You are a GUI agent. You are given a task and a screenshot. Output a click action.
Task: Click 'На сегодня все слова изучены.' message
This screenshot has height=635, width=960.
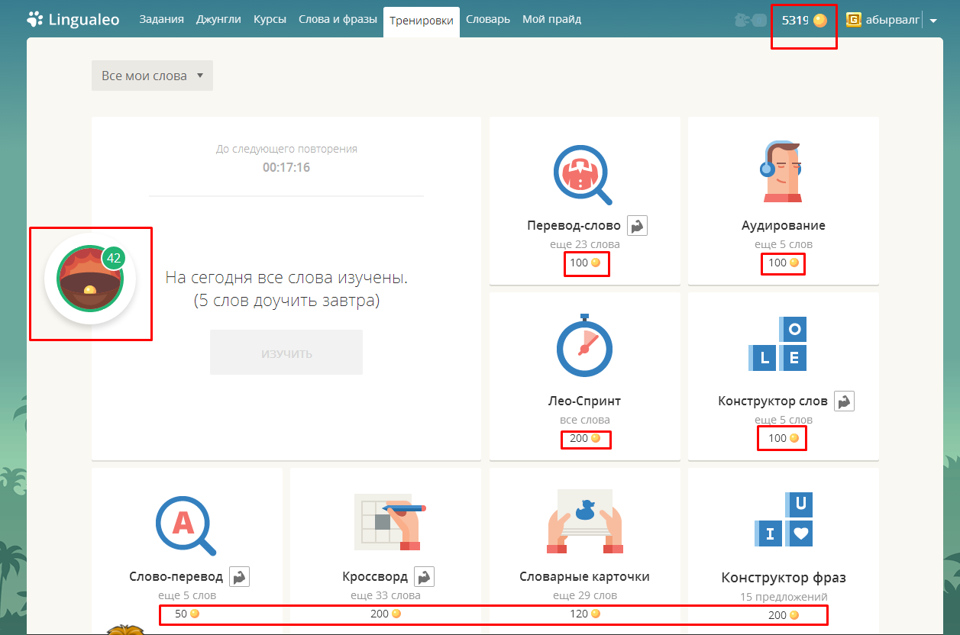point(286,278)
